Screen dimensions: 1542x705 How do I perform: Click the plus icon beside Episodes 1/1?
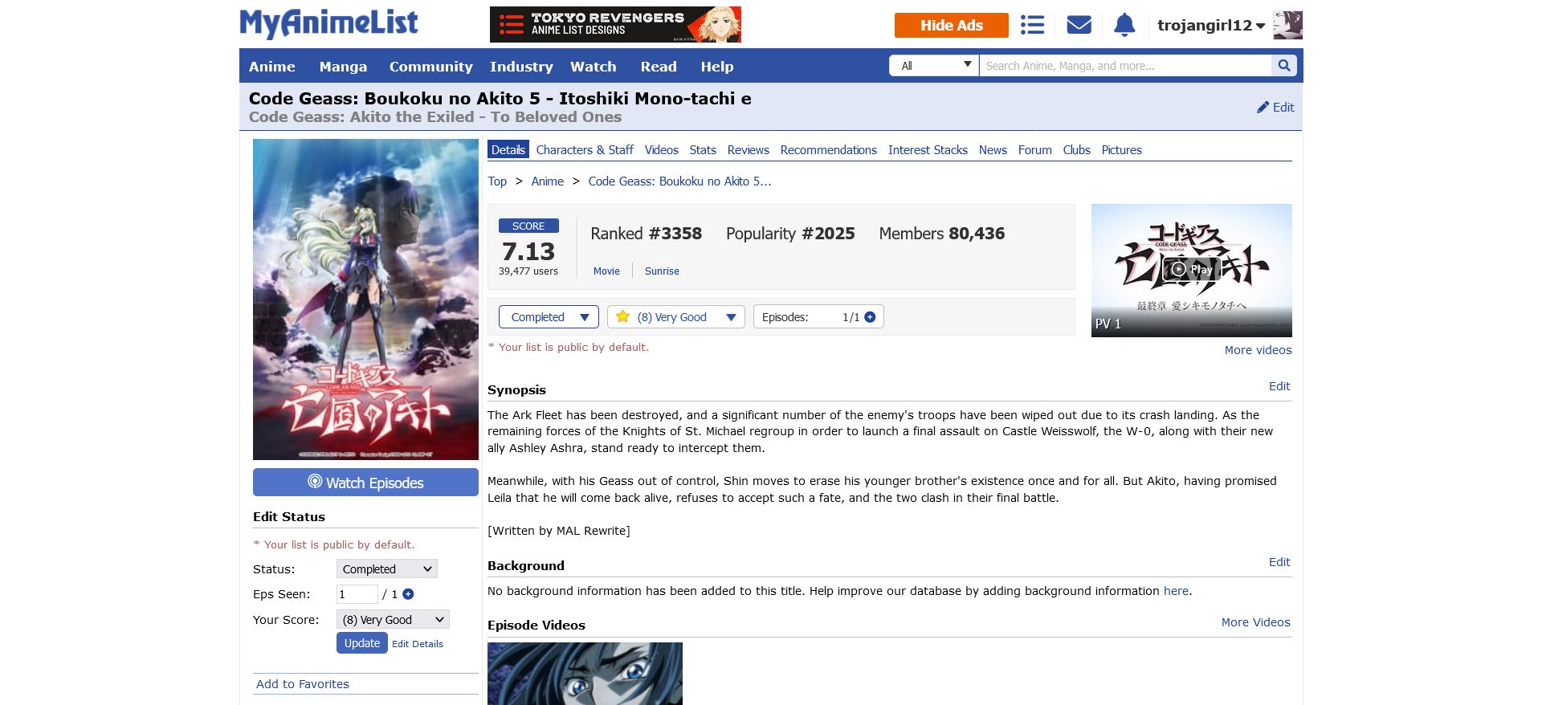(870, 317)
